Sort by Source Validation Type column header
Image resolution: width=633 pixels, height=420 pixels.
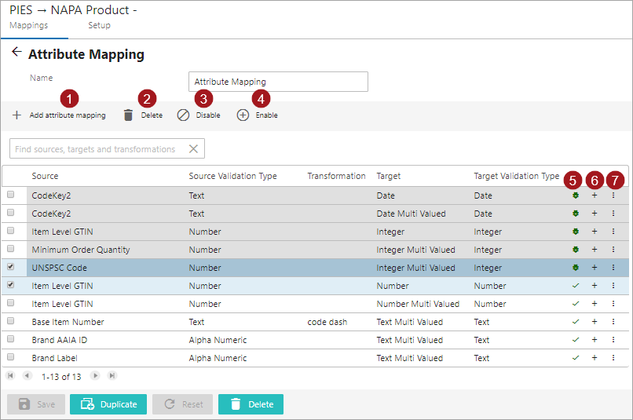click(x=233, y=176)
